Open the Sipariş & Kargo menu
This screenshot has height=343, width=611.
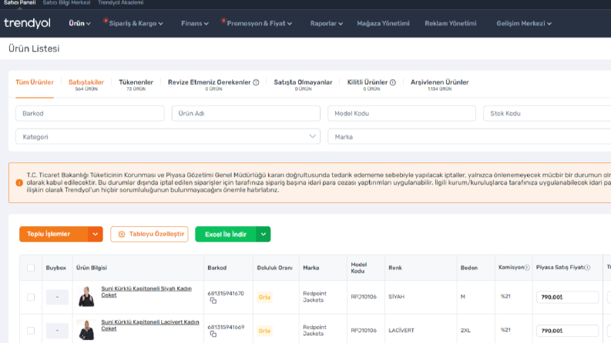point(136,23)
